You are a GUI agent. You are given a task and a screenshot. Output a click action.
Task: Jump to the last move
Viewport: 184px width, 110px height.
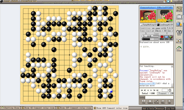pyautogui.click(x=157, y=90)
